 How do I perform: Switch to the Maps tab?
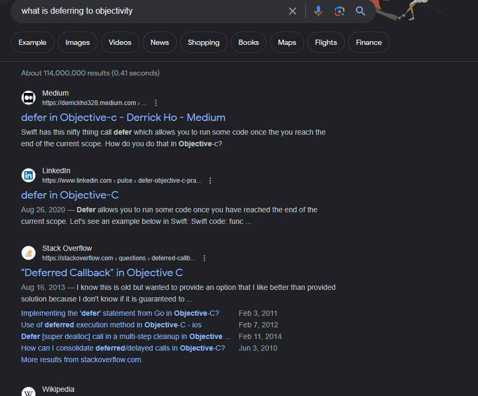[x=287, y=42]
